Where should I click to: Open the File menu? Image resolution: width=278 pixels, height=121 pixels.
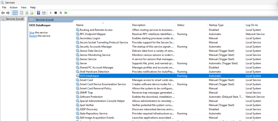point(4,7)
